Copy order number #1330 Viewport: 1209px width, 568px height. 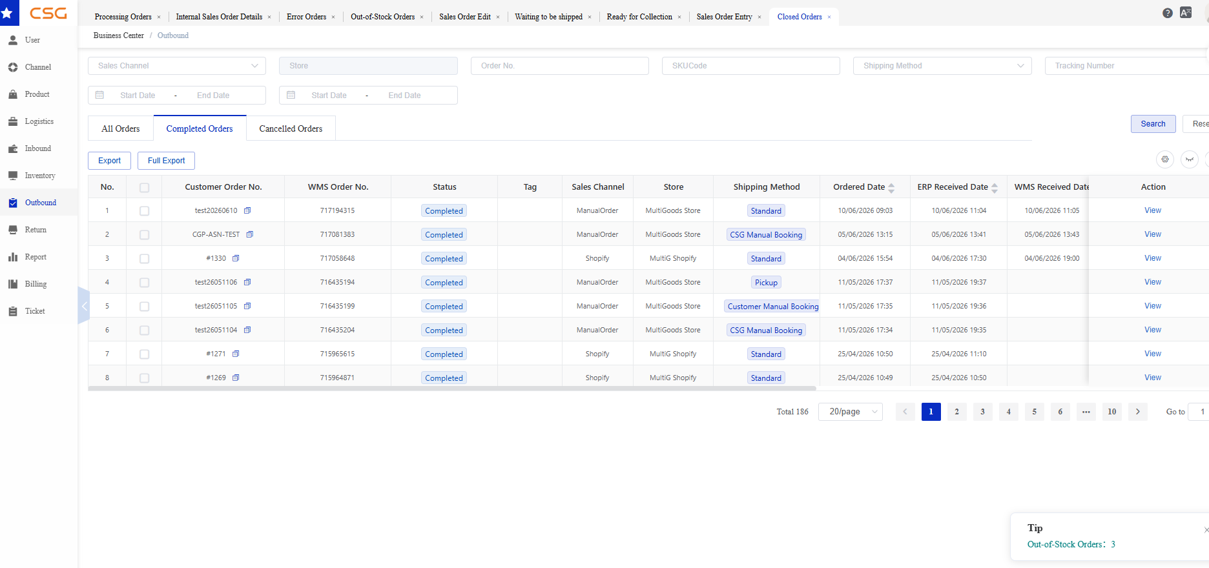coord(236,258)
